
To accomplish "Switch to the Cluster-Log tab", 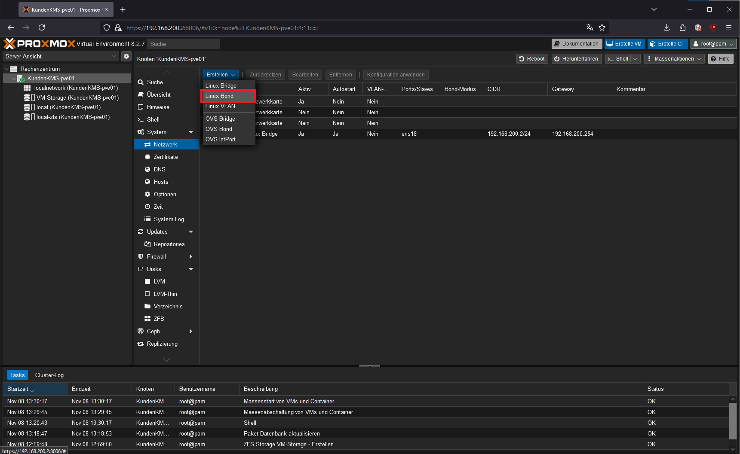I will point(49,375).
